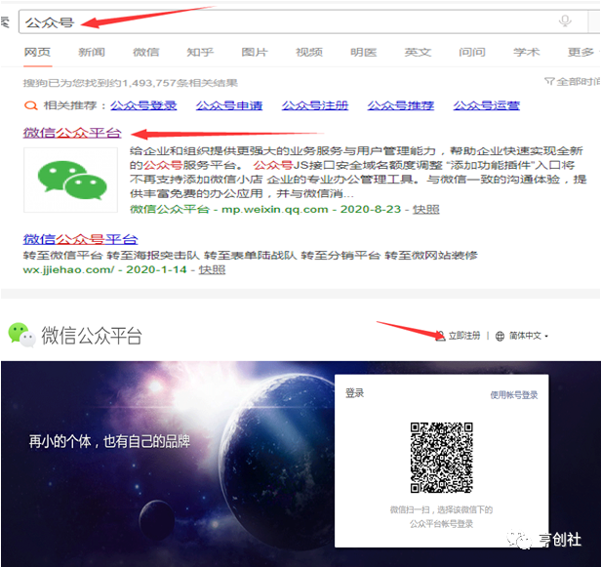Image resolution: width=601 pixels, height=567 pixels.
Task: Open the 微信公众平台 search result title
Action: pos(72,133)
